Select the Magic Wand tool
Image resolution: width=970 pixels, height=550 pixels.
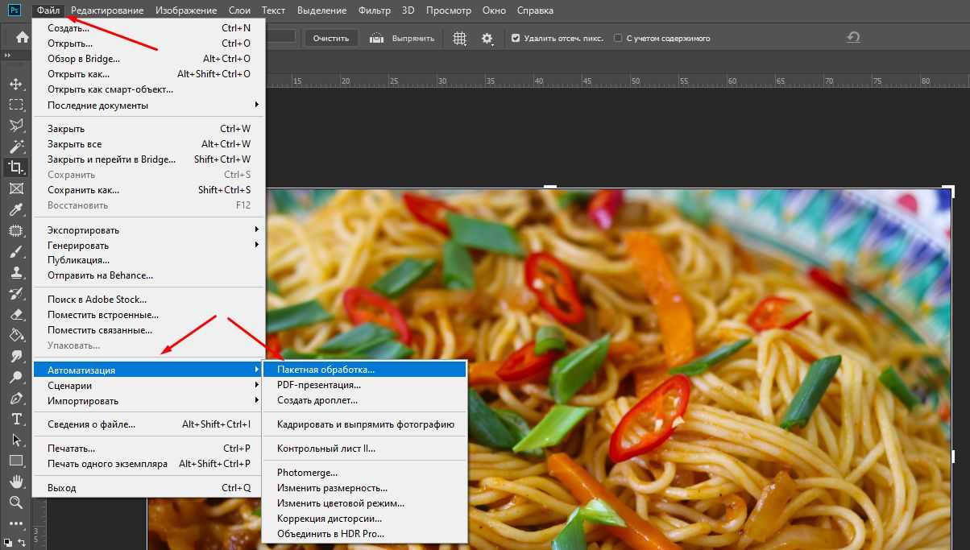[x=15, y=147]
